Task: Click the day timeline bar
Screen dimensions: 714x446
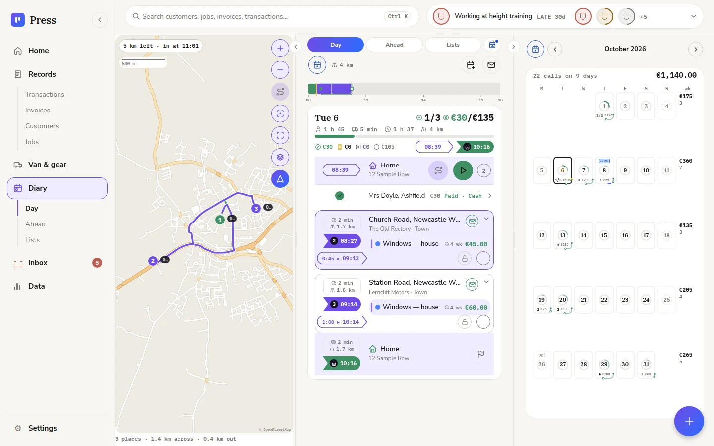Action: [404, 89]
